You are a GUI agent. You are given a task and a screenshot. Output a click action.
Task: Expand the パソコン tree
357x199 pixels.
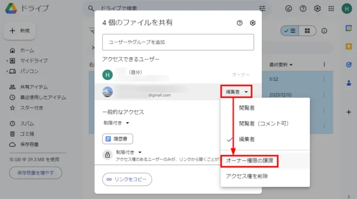pos(7,71)
